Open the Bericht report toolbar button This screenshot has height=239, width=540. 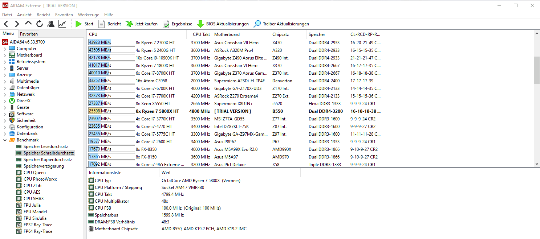tap(110, 24)
